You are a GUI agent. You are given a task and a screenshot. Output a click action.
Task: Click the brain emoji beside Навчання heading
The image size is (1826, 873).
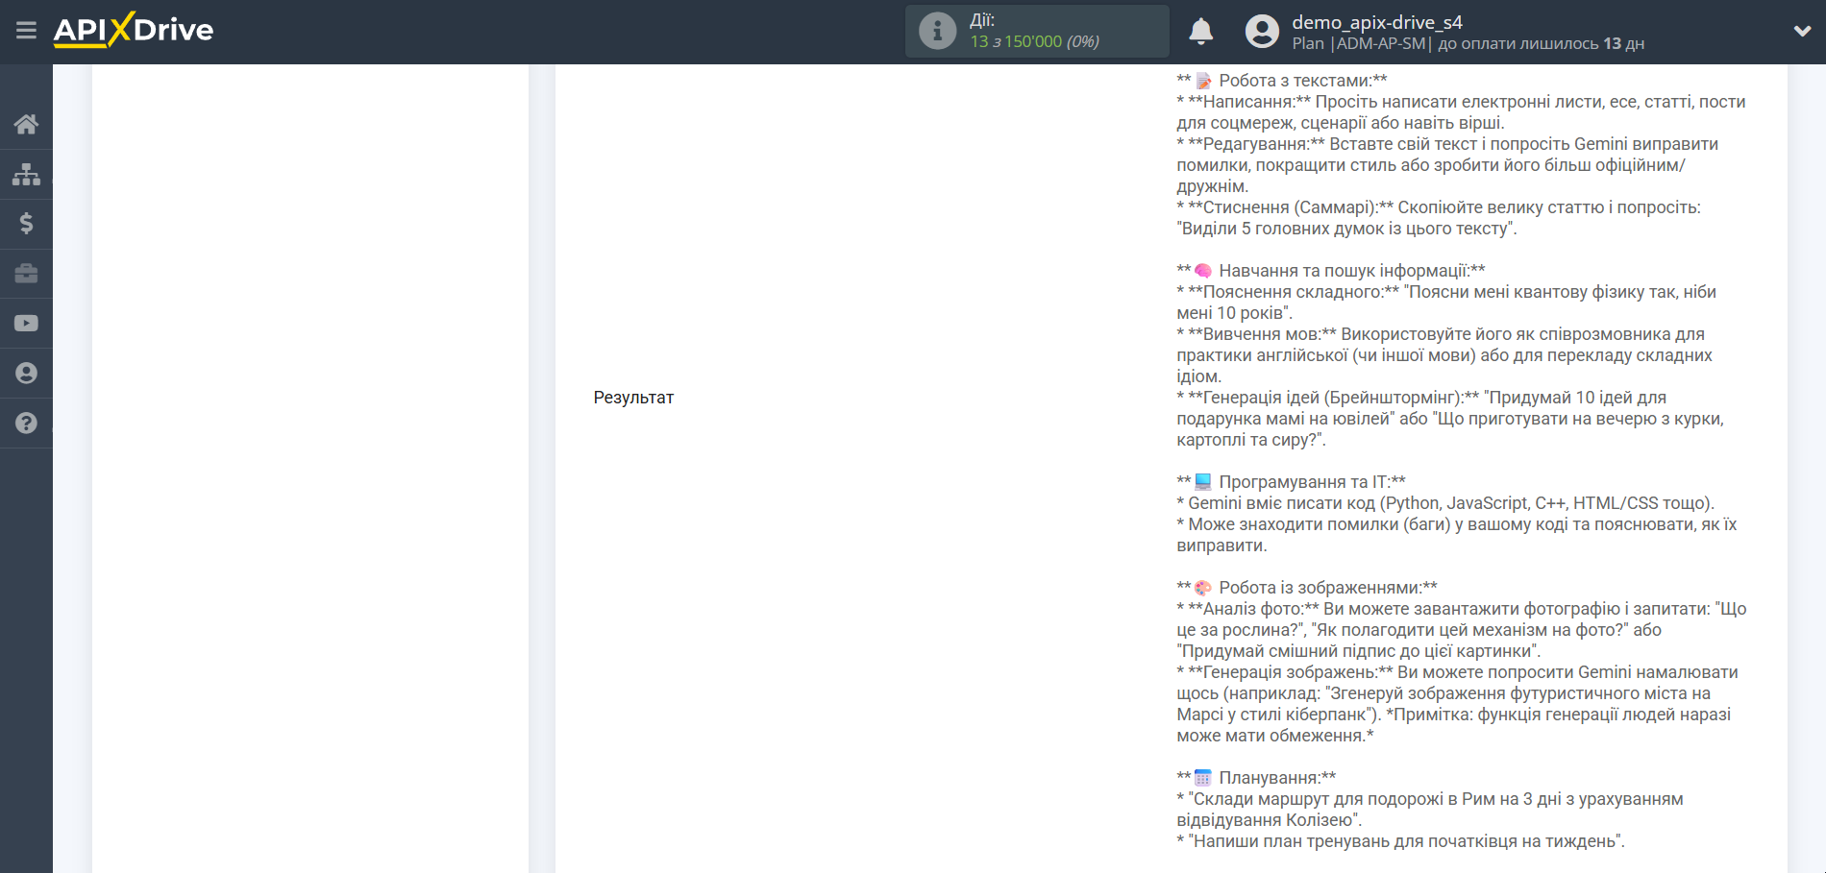pos(1203,271)
